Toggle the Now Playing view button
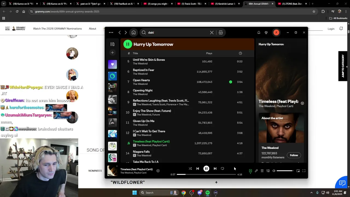This screenshot has width=350, height=197. click(250, 171)
